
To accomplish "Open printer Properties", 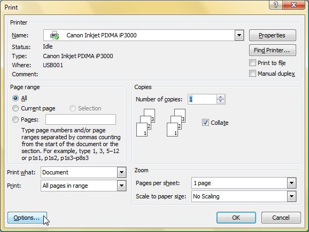I will point(272,35).
